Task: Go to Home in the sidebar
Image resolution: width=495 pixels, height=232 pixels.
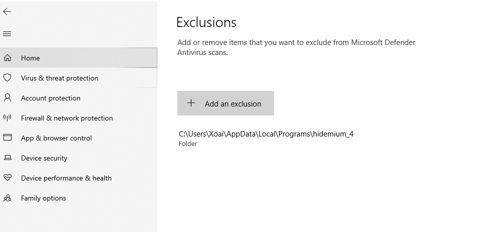Action: 31,58
